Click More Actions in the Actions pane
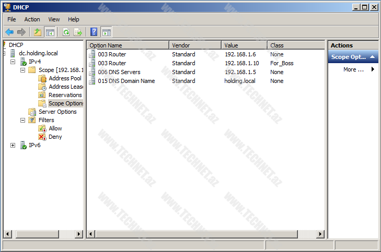The height and width of the screenshot is (252, 381). click(353, 69)
